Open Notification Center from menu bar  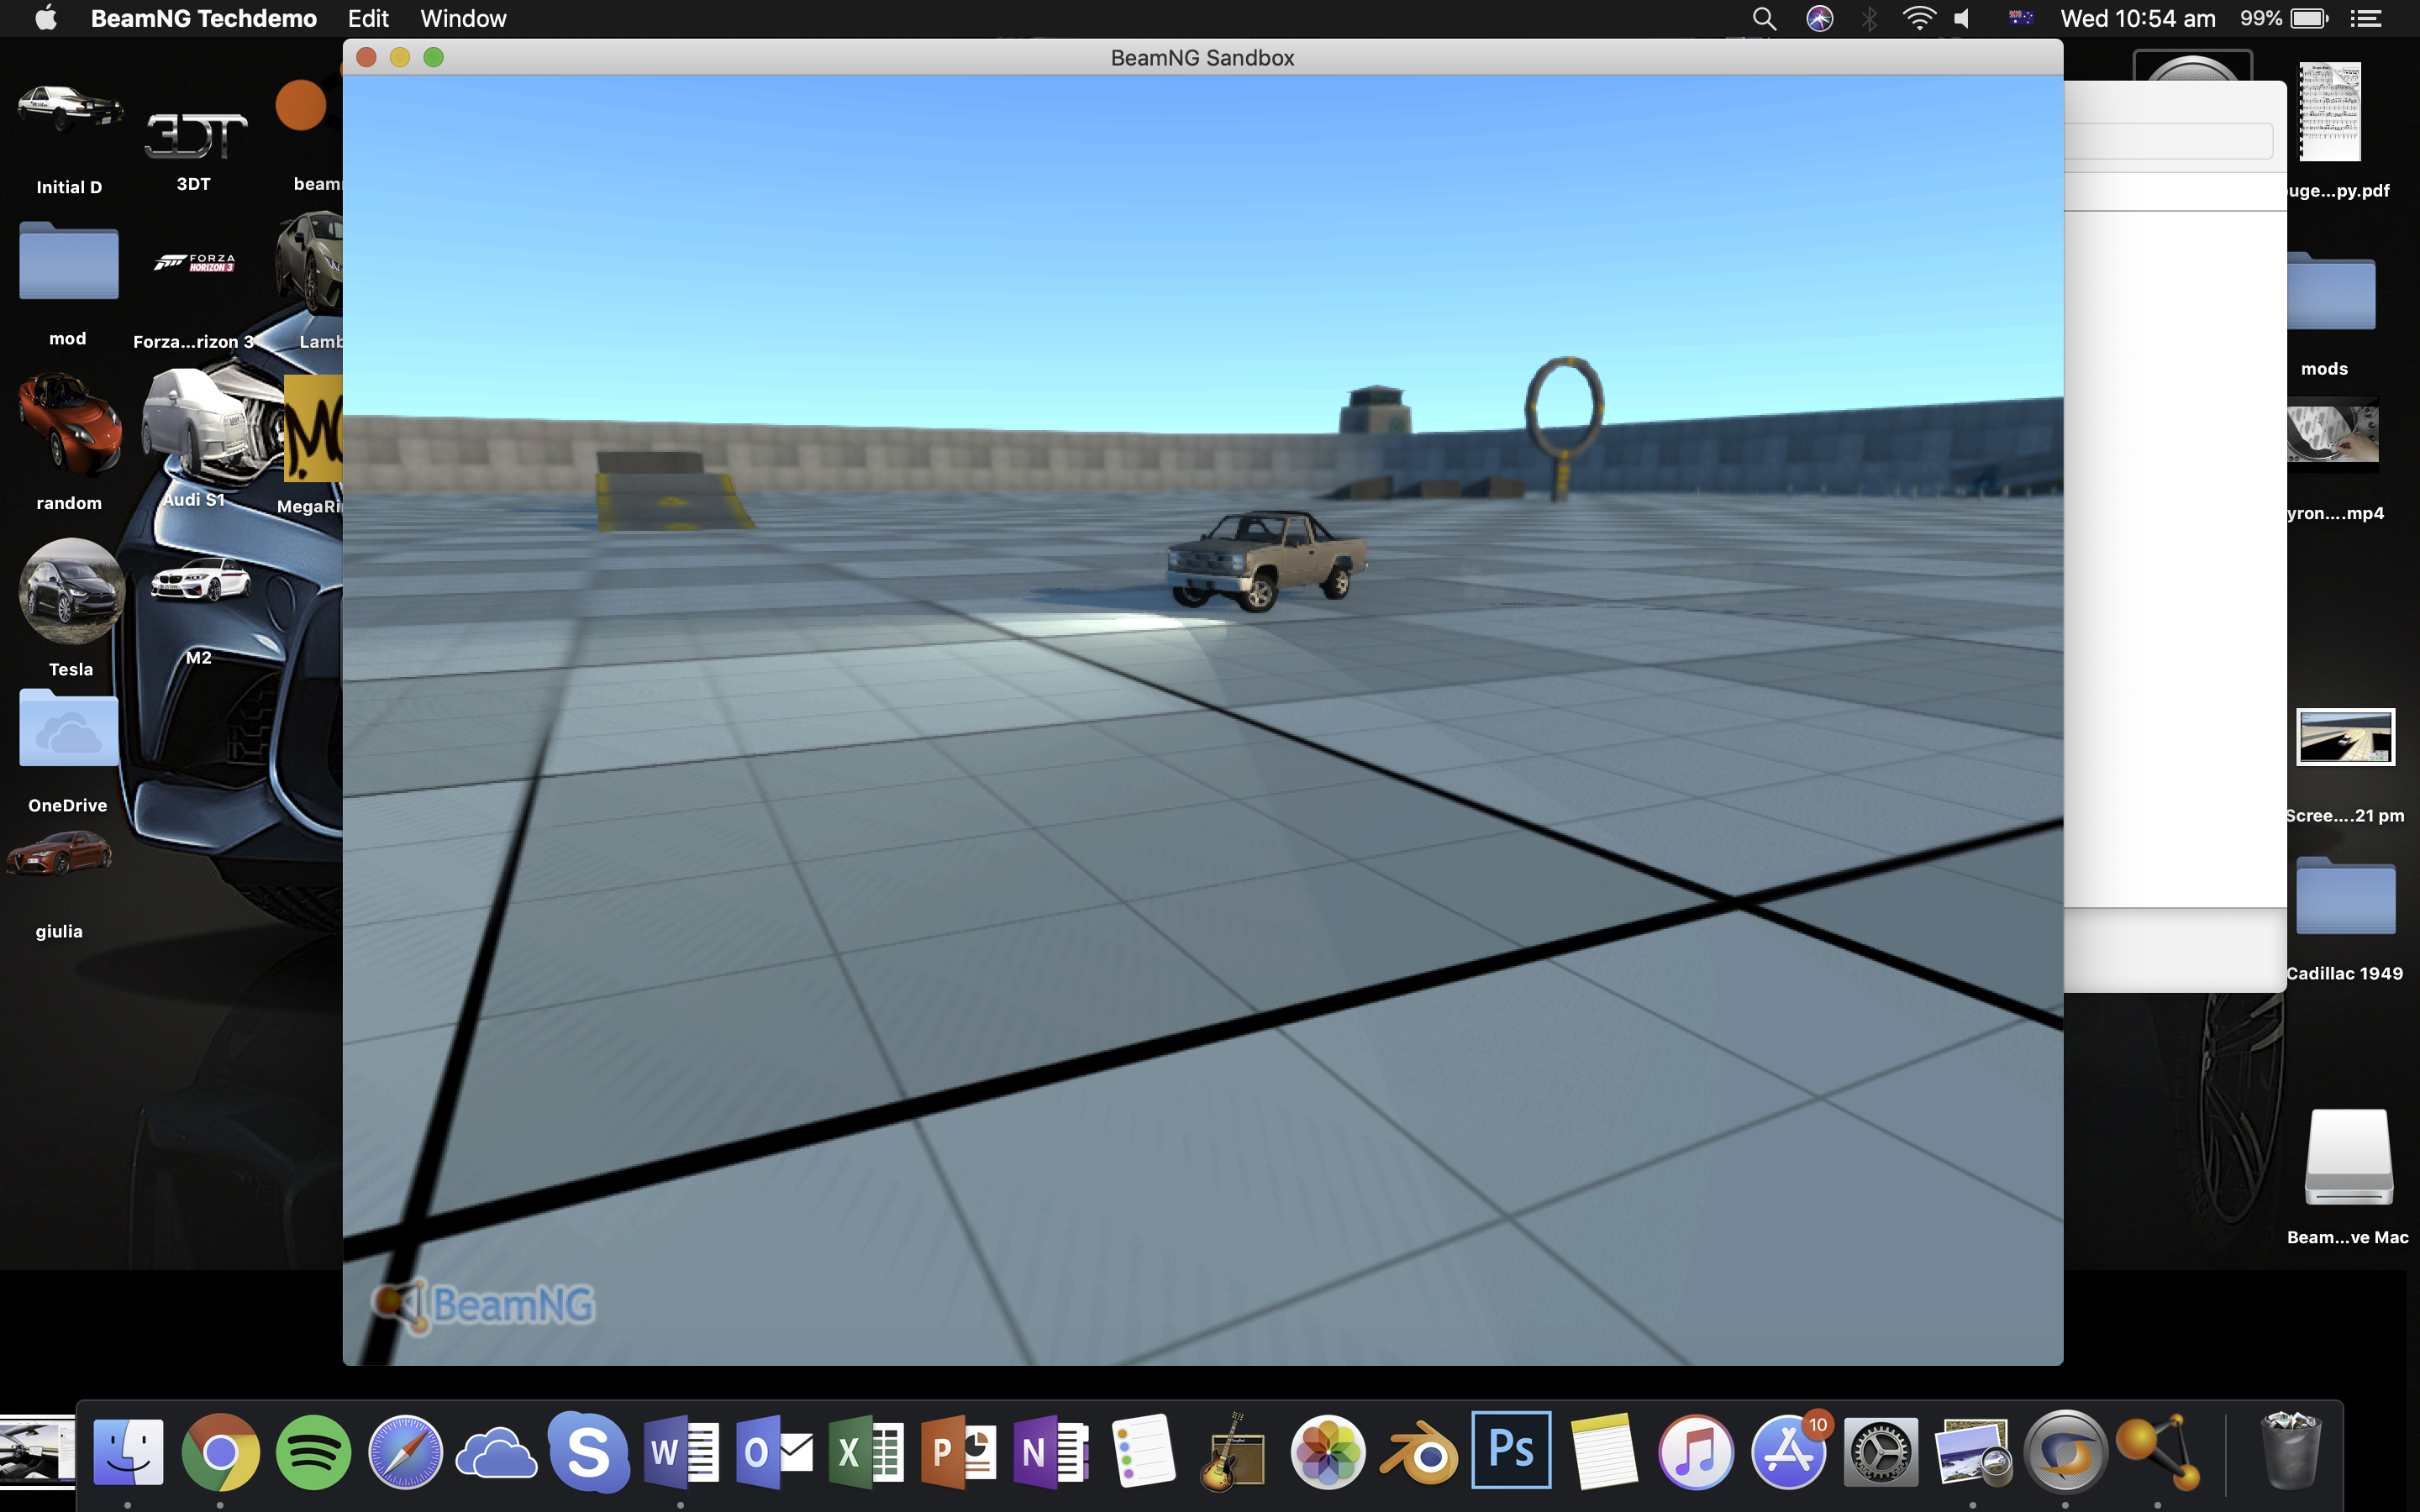pyautogui.click(x=2365, y=18)
